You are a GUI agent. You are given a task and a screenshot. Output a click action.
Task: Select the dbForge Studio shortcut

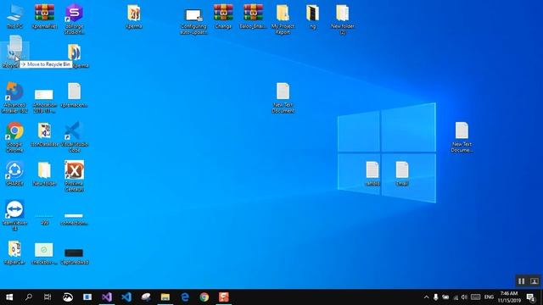[x=74, y=19]
